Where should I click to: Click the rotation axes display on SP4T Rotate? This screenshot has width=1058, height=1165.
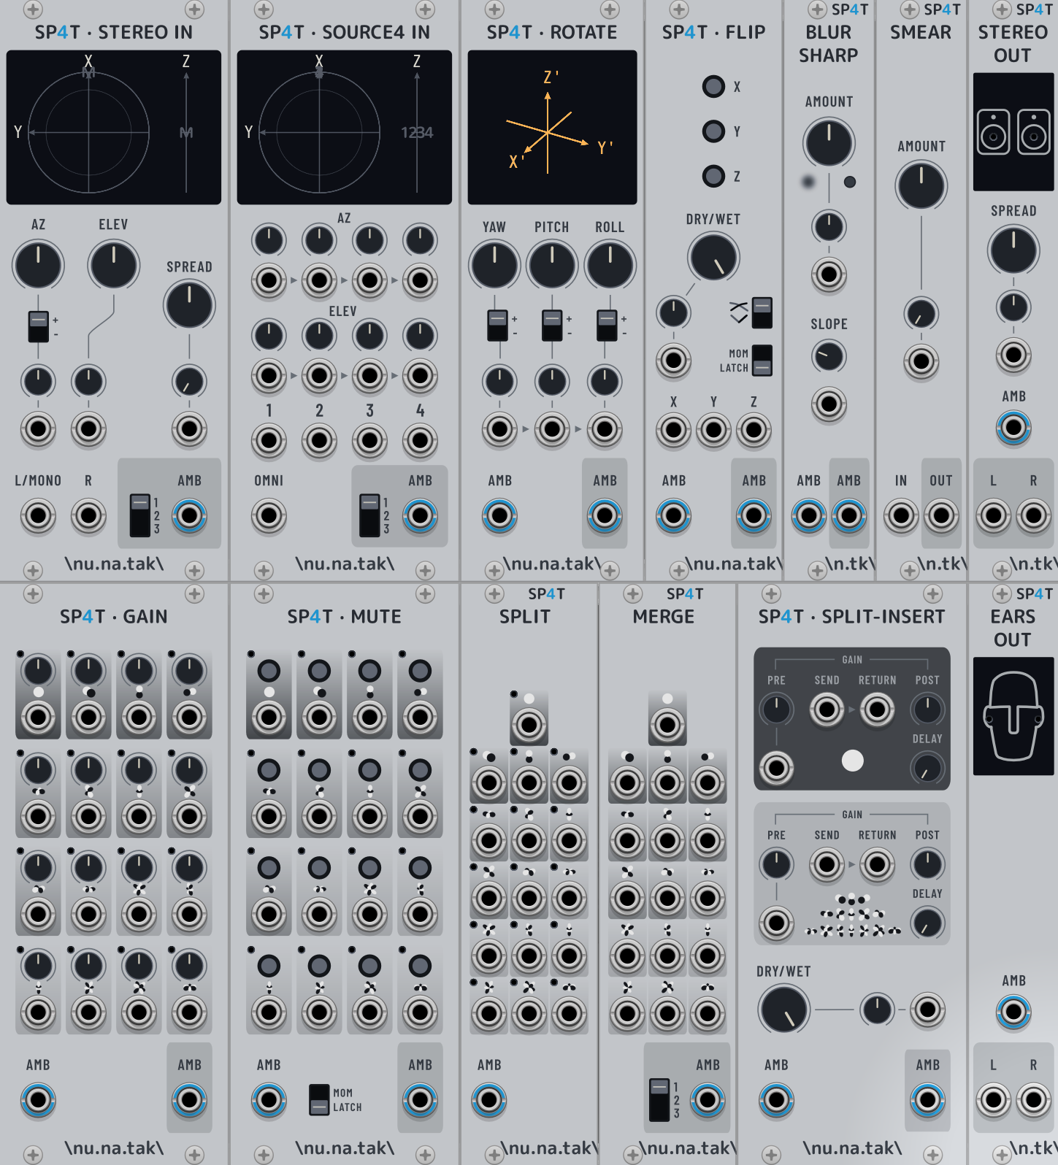[552, 127]
